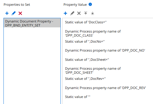Add a new property to set

tap(7, 13)
